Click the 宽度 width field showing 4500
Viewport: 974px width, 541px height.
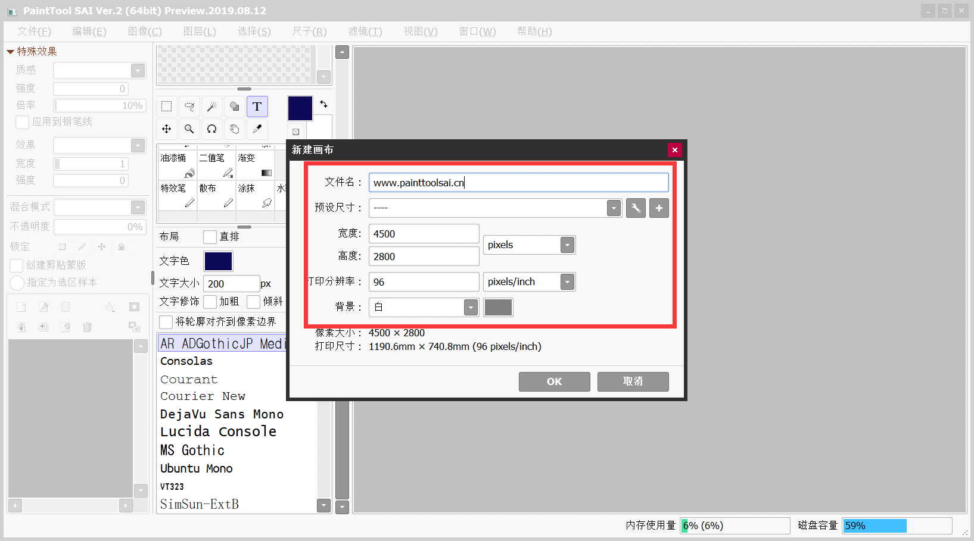pos(424,234)
